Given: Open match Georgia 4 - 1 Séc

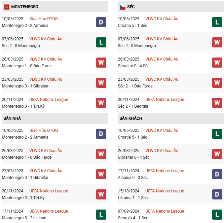Looking at the screenshot, I should [x=133, y=218].
